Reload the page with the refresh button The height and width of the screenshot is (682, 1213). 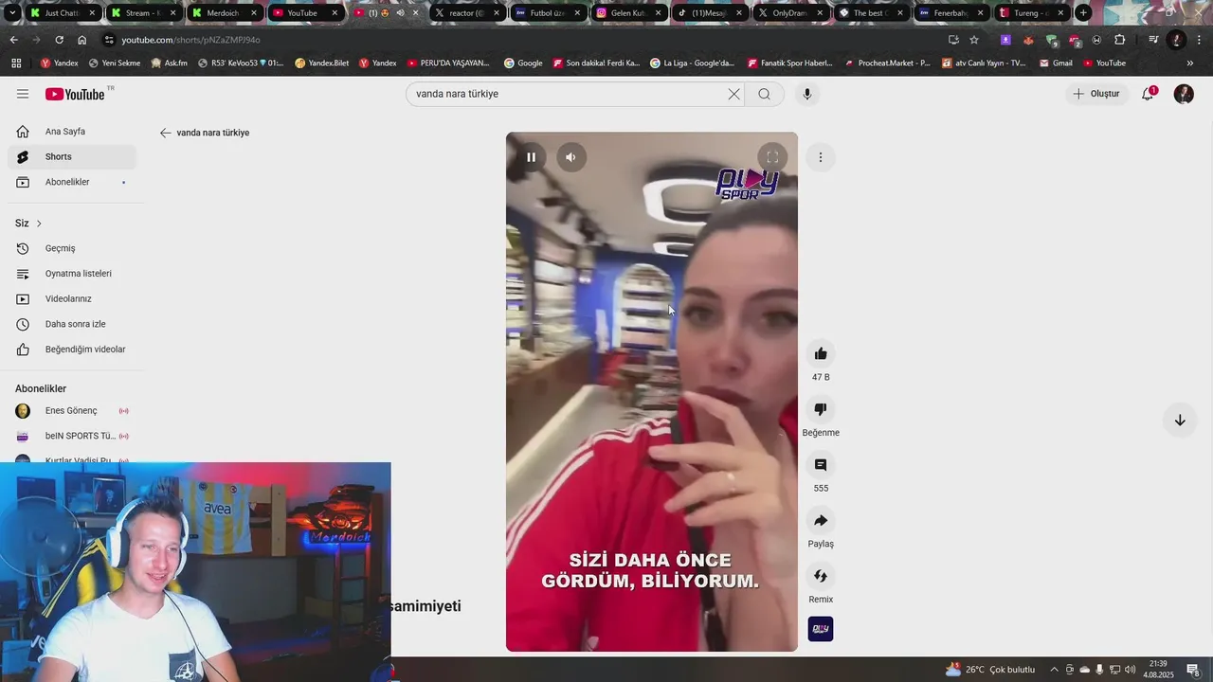click(59, 40)
